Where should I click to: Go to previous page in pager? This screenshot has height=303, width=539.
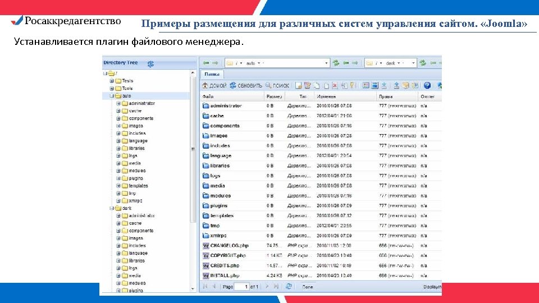click(x=214, y=287)
